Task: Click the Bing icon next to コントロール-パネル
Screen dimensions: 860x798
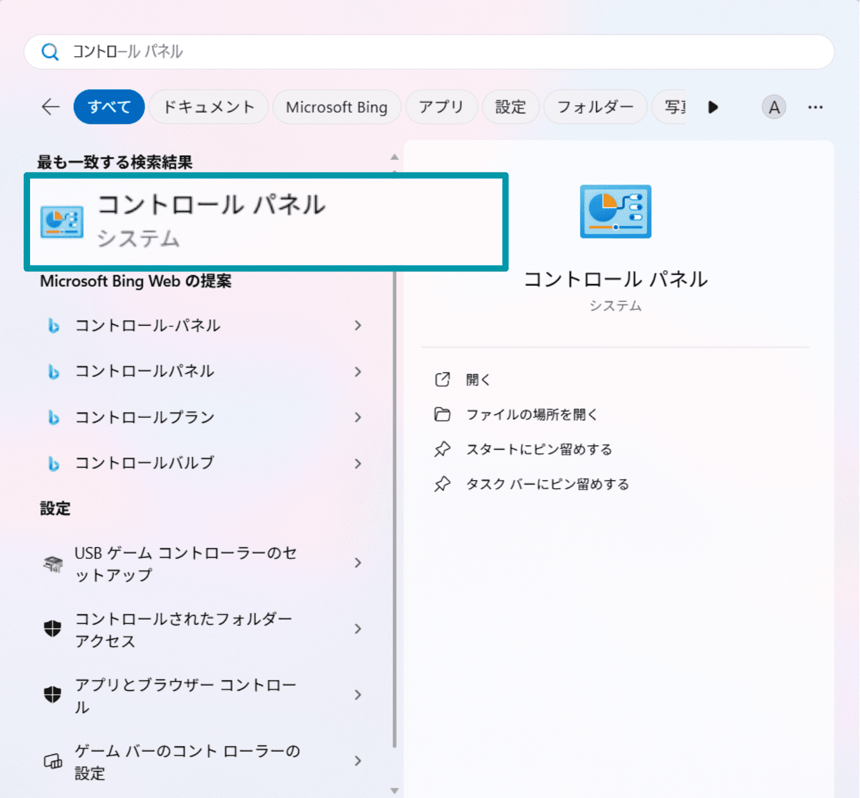Action: point(54,325)
